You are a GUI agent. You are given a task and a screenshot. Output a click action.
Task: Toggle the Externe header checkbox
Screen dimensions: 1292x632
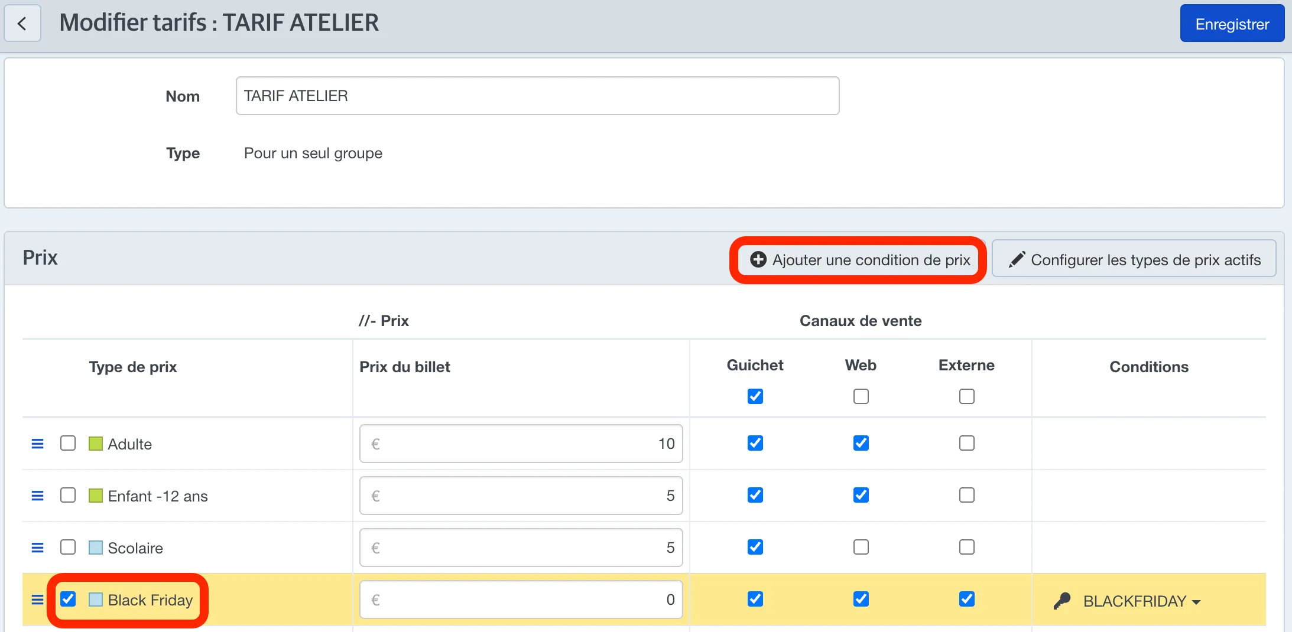pyautogui.click(x=967, y=396)
